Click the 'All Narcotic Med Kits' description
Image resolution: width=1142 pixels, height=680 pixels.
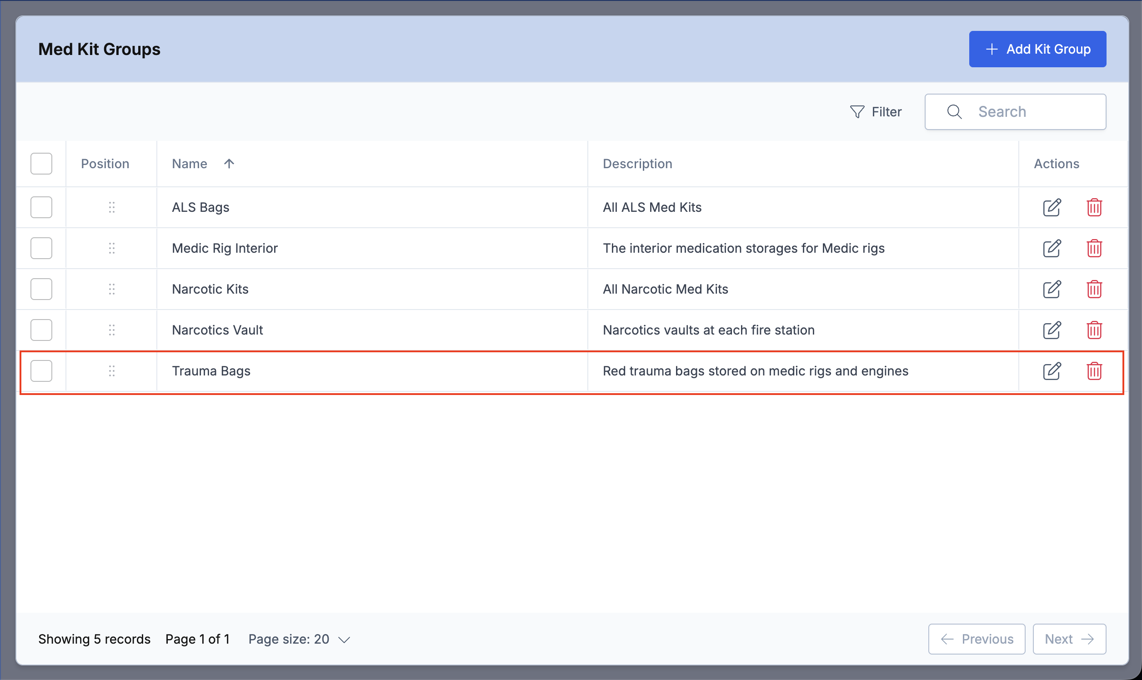coord(666,289)
